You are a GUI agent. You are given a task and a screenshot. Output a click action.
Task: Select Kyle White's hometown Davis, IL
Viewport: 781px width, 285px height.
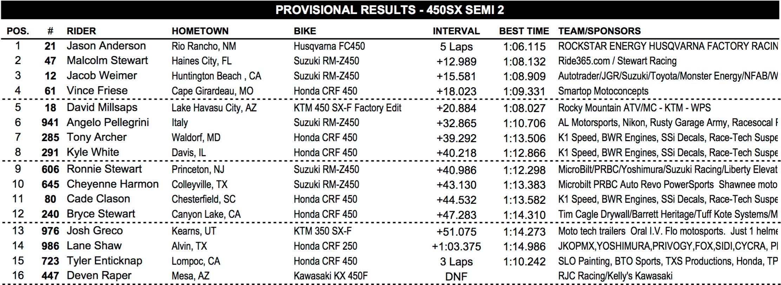tap(189, 153)
